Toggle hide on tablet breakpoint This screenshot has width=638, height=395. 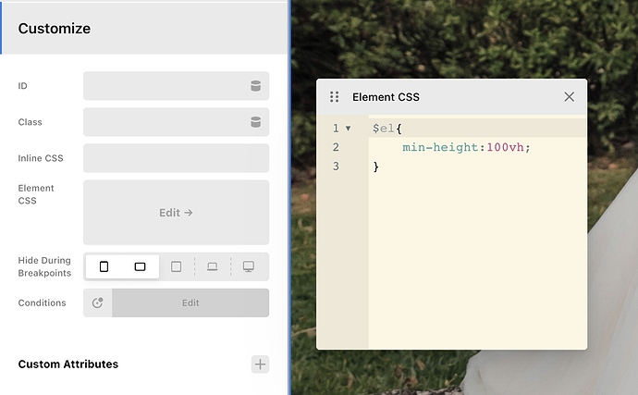click(177, 266)
